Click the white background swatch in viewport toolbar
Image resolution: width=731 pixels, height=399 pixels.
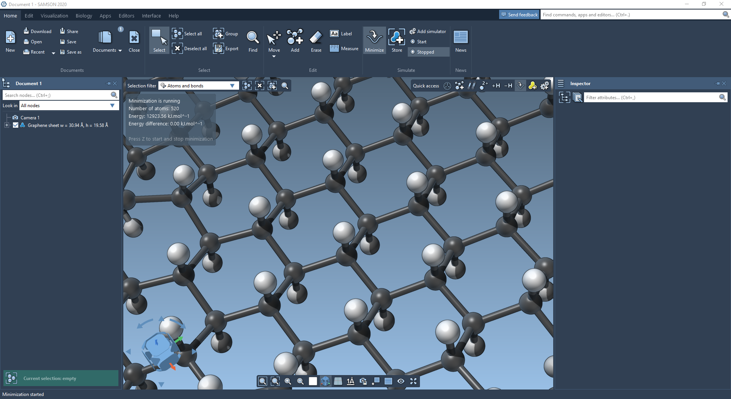point(313,382)
